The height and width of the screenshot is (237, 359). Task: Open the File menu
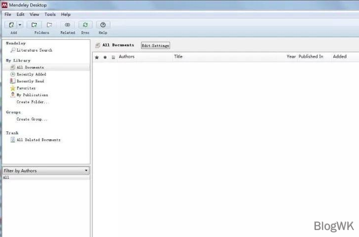(x=7, y=14)
